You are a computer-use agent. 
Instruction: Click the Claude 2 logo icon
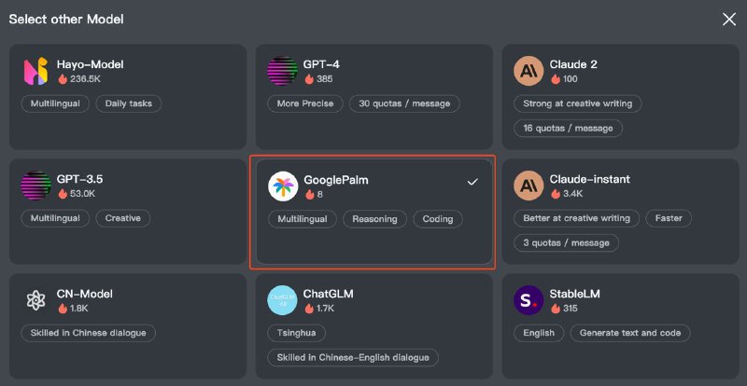pos(529,71)
